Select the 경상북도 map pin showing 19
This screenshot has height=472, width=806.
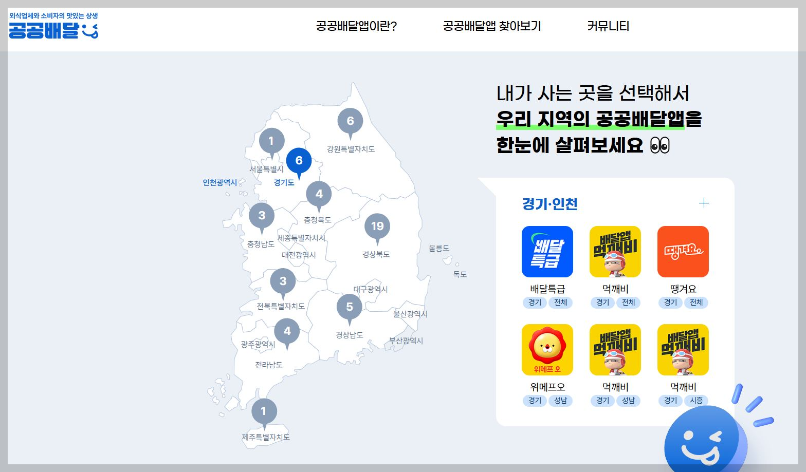[377, 229]
